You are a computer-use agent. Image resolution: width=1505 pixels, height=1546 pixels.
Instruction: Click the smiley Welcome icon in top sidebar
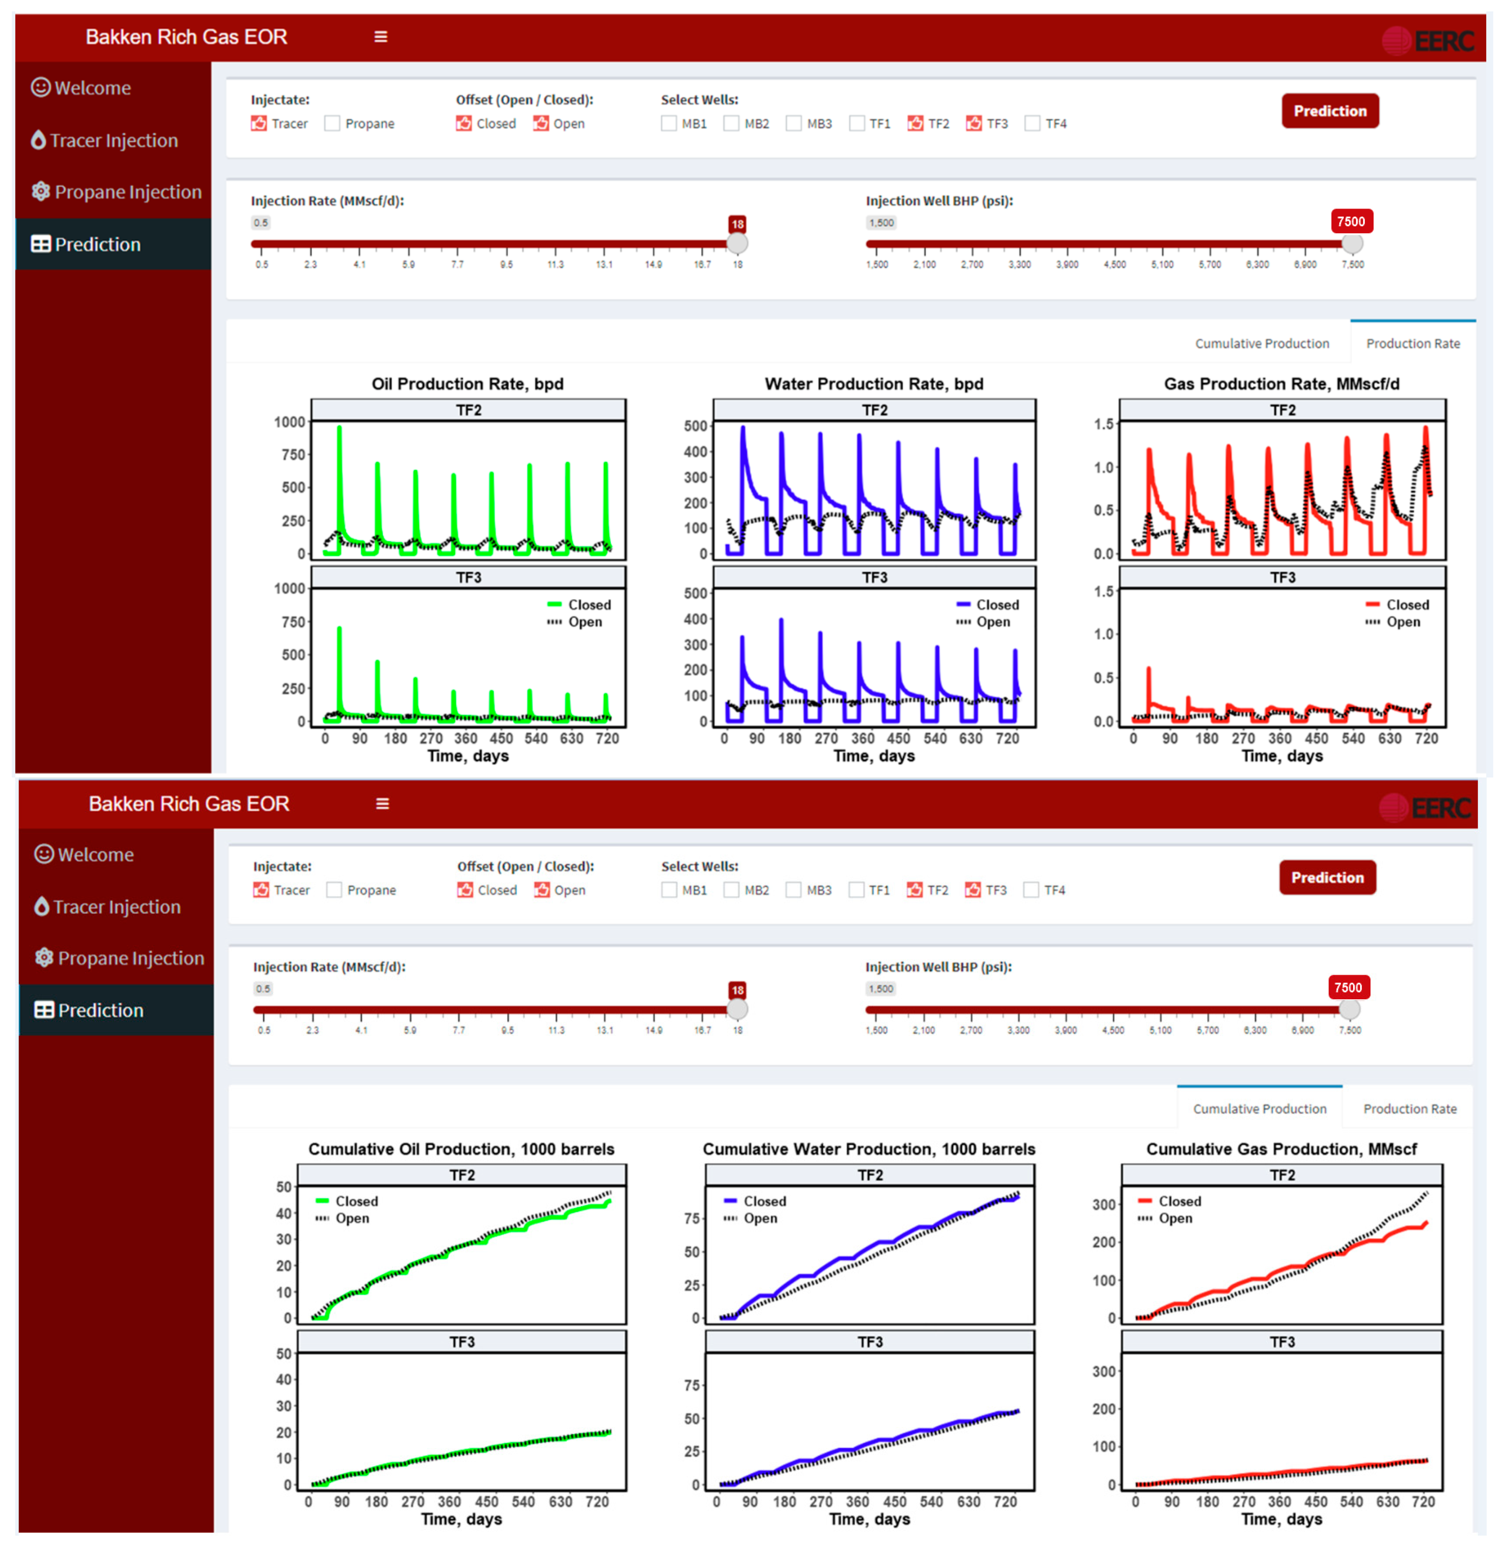point(40,87)
